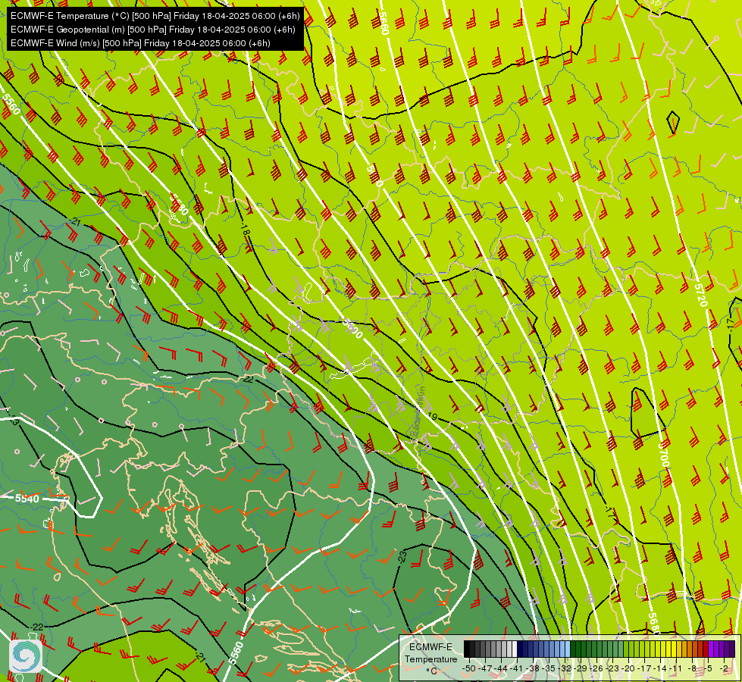Viewport: 742px width, 682px height.
Task: Click the -11 tick label in the legend
Action: [x=676, y=668]
